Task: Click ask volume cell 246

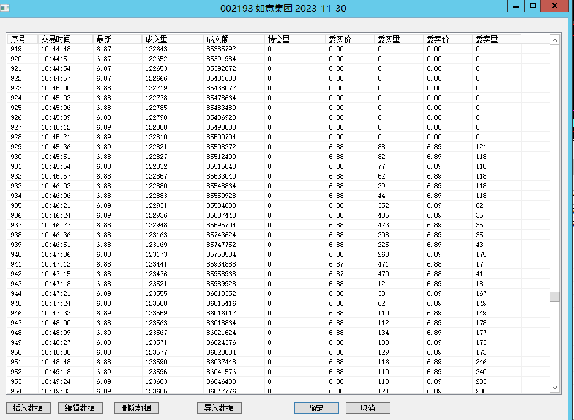Action: (481, 362)
